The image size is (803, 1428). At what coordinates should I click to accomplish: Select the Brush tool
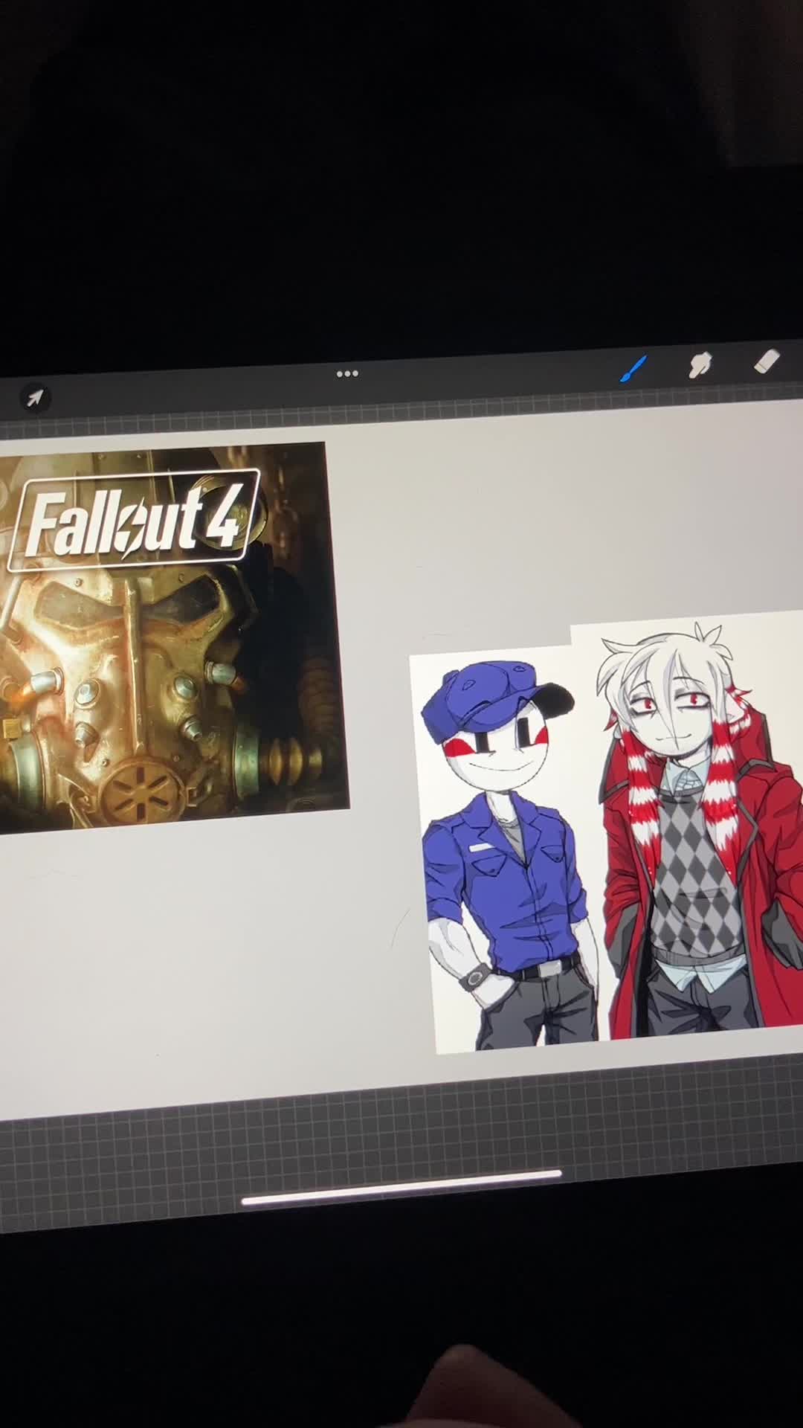tap(633, 368)
